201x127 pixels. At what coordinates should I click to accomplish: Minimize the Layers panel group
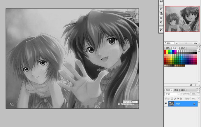coord(197,88)
